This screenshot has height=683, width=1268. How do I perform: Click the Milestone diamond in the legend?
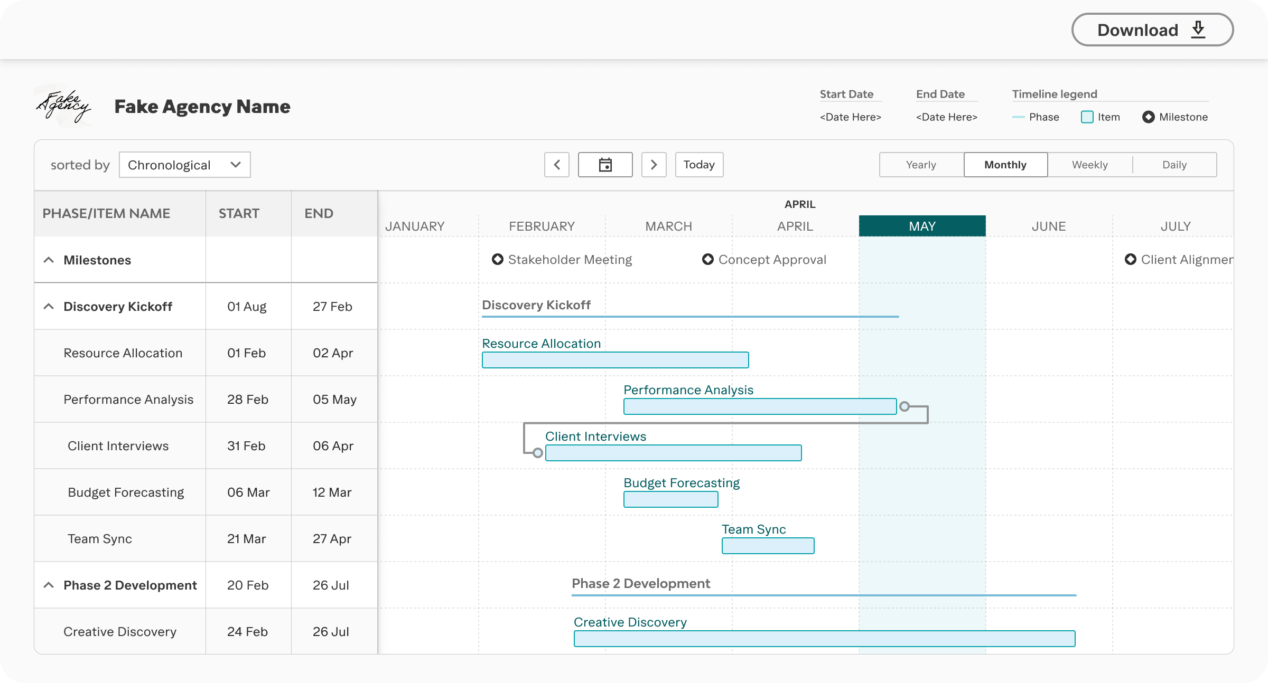1148,117
